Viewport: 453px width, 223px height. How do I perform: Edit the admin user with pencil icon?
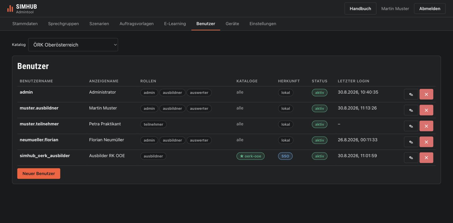click(x=411, y=94)
